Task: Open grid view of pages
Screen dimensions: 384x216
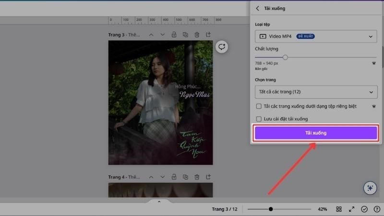Action: (339, 209)
